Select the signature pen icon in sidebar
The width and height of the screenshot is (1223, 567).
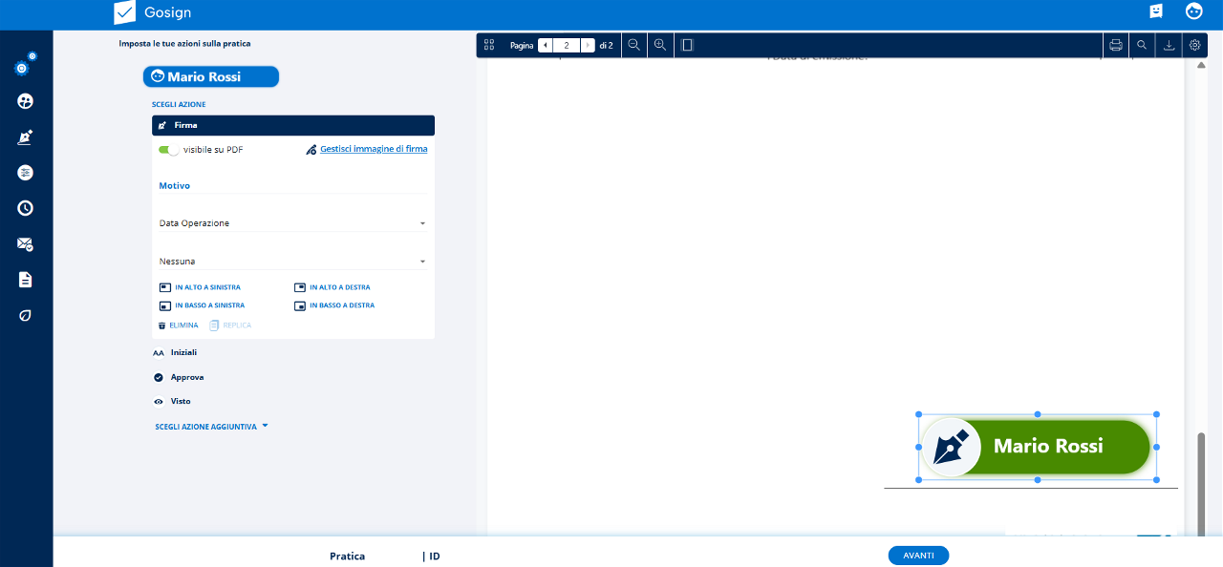(26, 137)
